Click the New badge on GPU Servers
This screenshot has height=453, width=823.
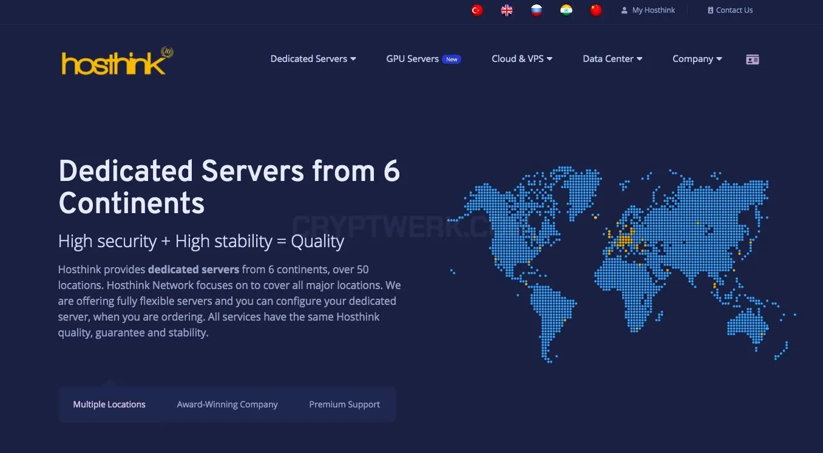452,60
